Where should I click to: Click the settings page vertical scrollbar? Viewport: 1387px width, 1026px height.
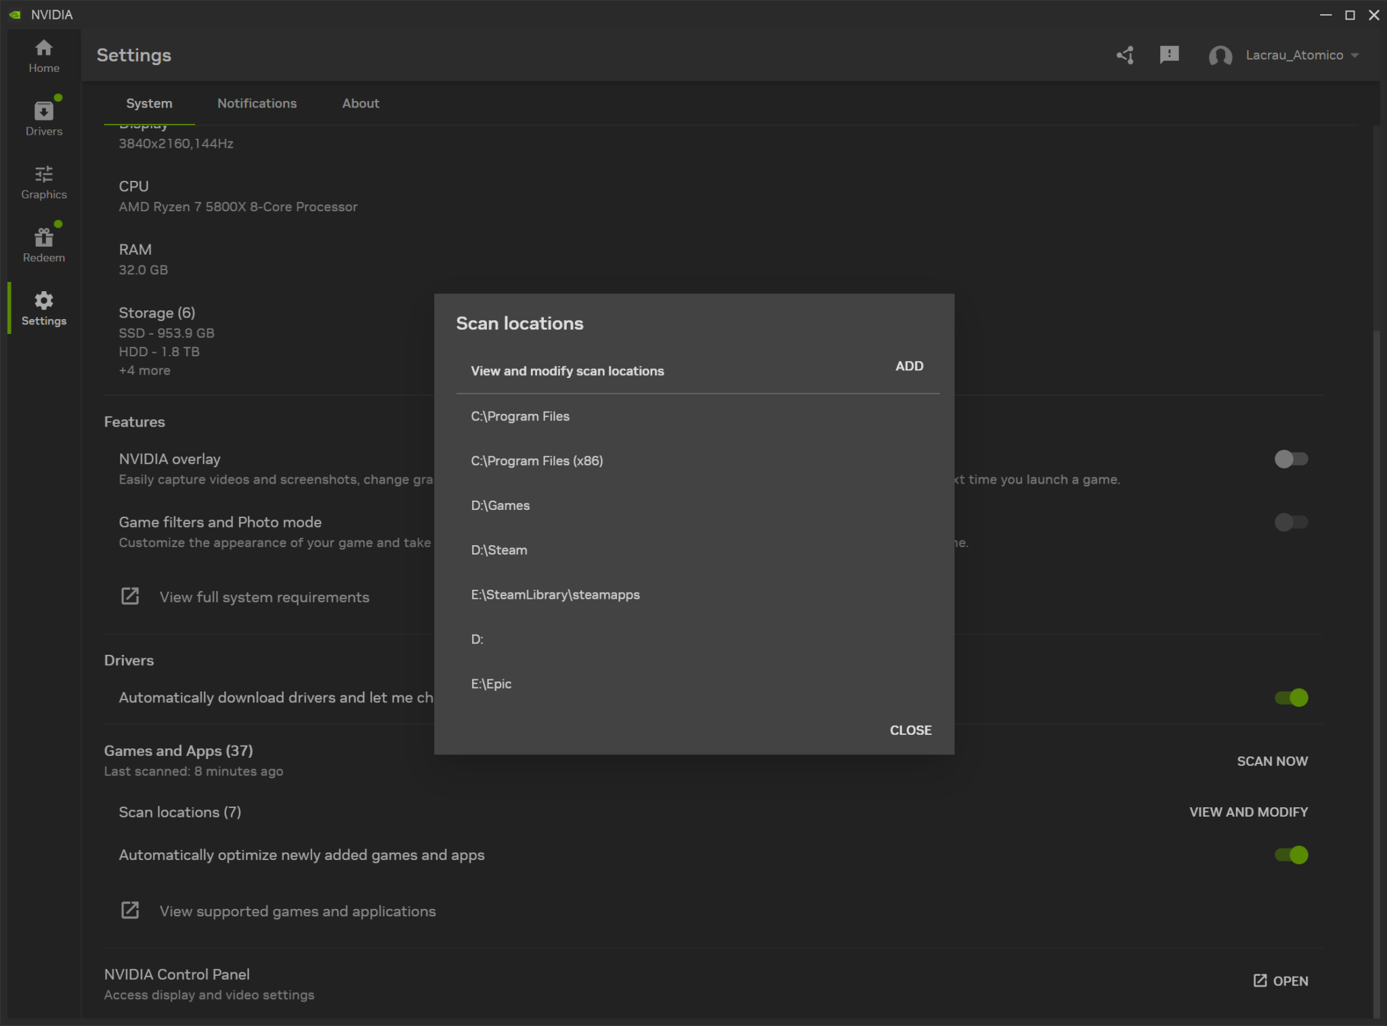(1375, 674)
